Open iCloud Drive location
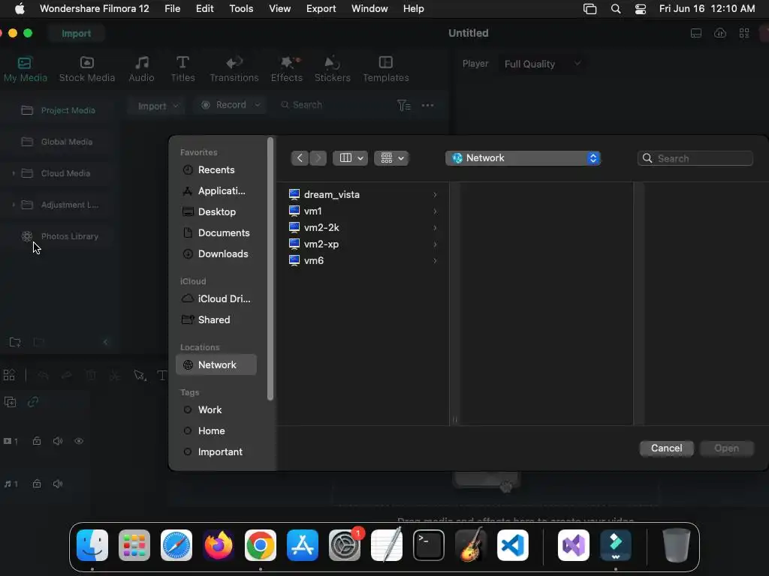The height and width of the screenshot is (576, 769). 216,298
